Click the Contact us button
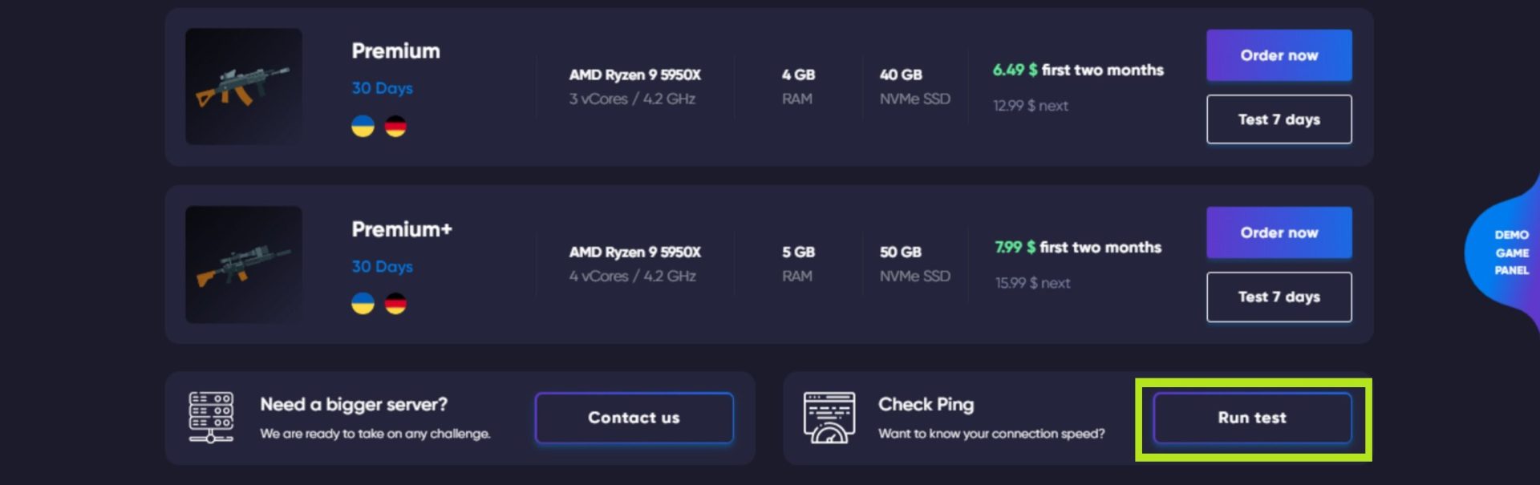Screen dimensions: 1540x485 click(x=634, y=418)
